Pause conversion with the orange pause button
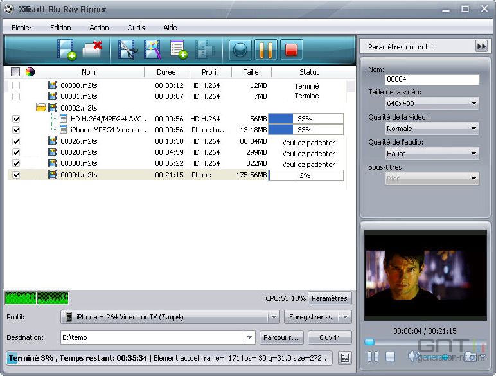Viewport: 496px width, 376px height. (x=266, y=49)
